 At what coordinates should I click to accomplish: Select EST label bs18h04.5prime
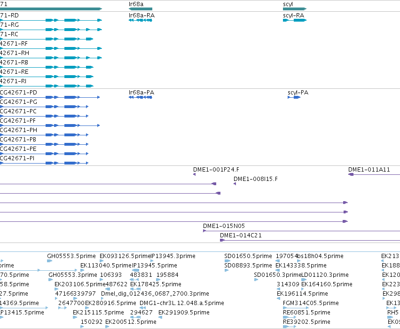click(x=321, y=256)
